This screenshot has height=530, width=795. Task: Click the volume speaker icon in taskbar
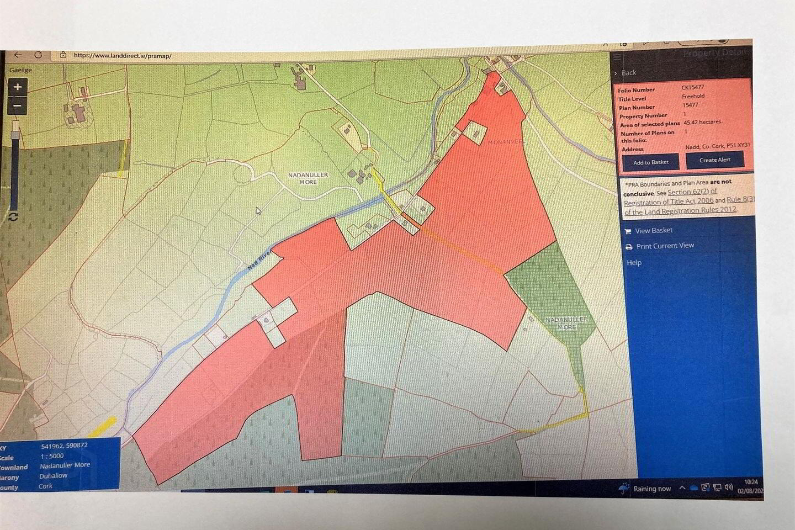(x=729, y=487)
